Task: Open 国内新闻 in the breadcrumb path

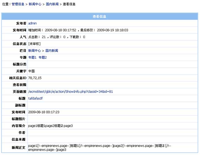Action: (52, 4)
